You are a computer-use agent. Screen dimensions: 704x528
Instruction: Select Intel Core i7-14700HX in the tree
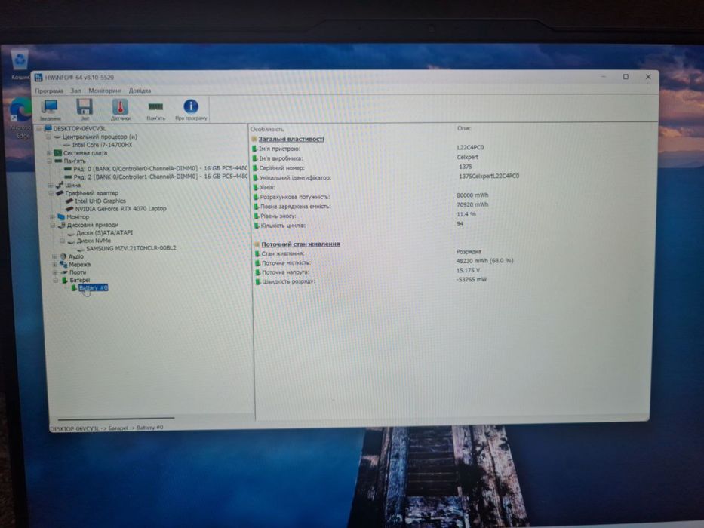coord(102,145)
